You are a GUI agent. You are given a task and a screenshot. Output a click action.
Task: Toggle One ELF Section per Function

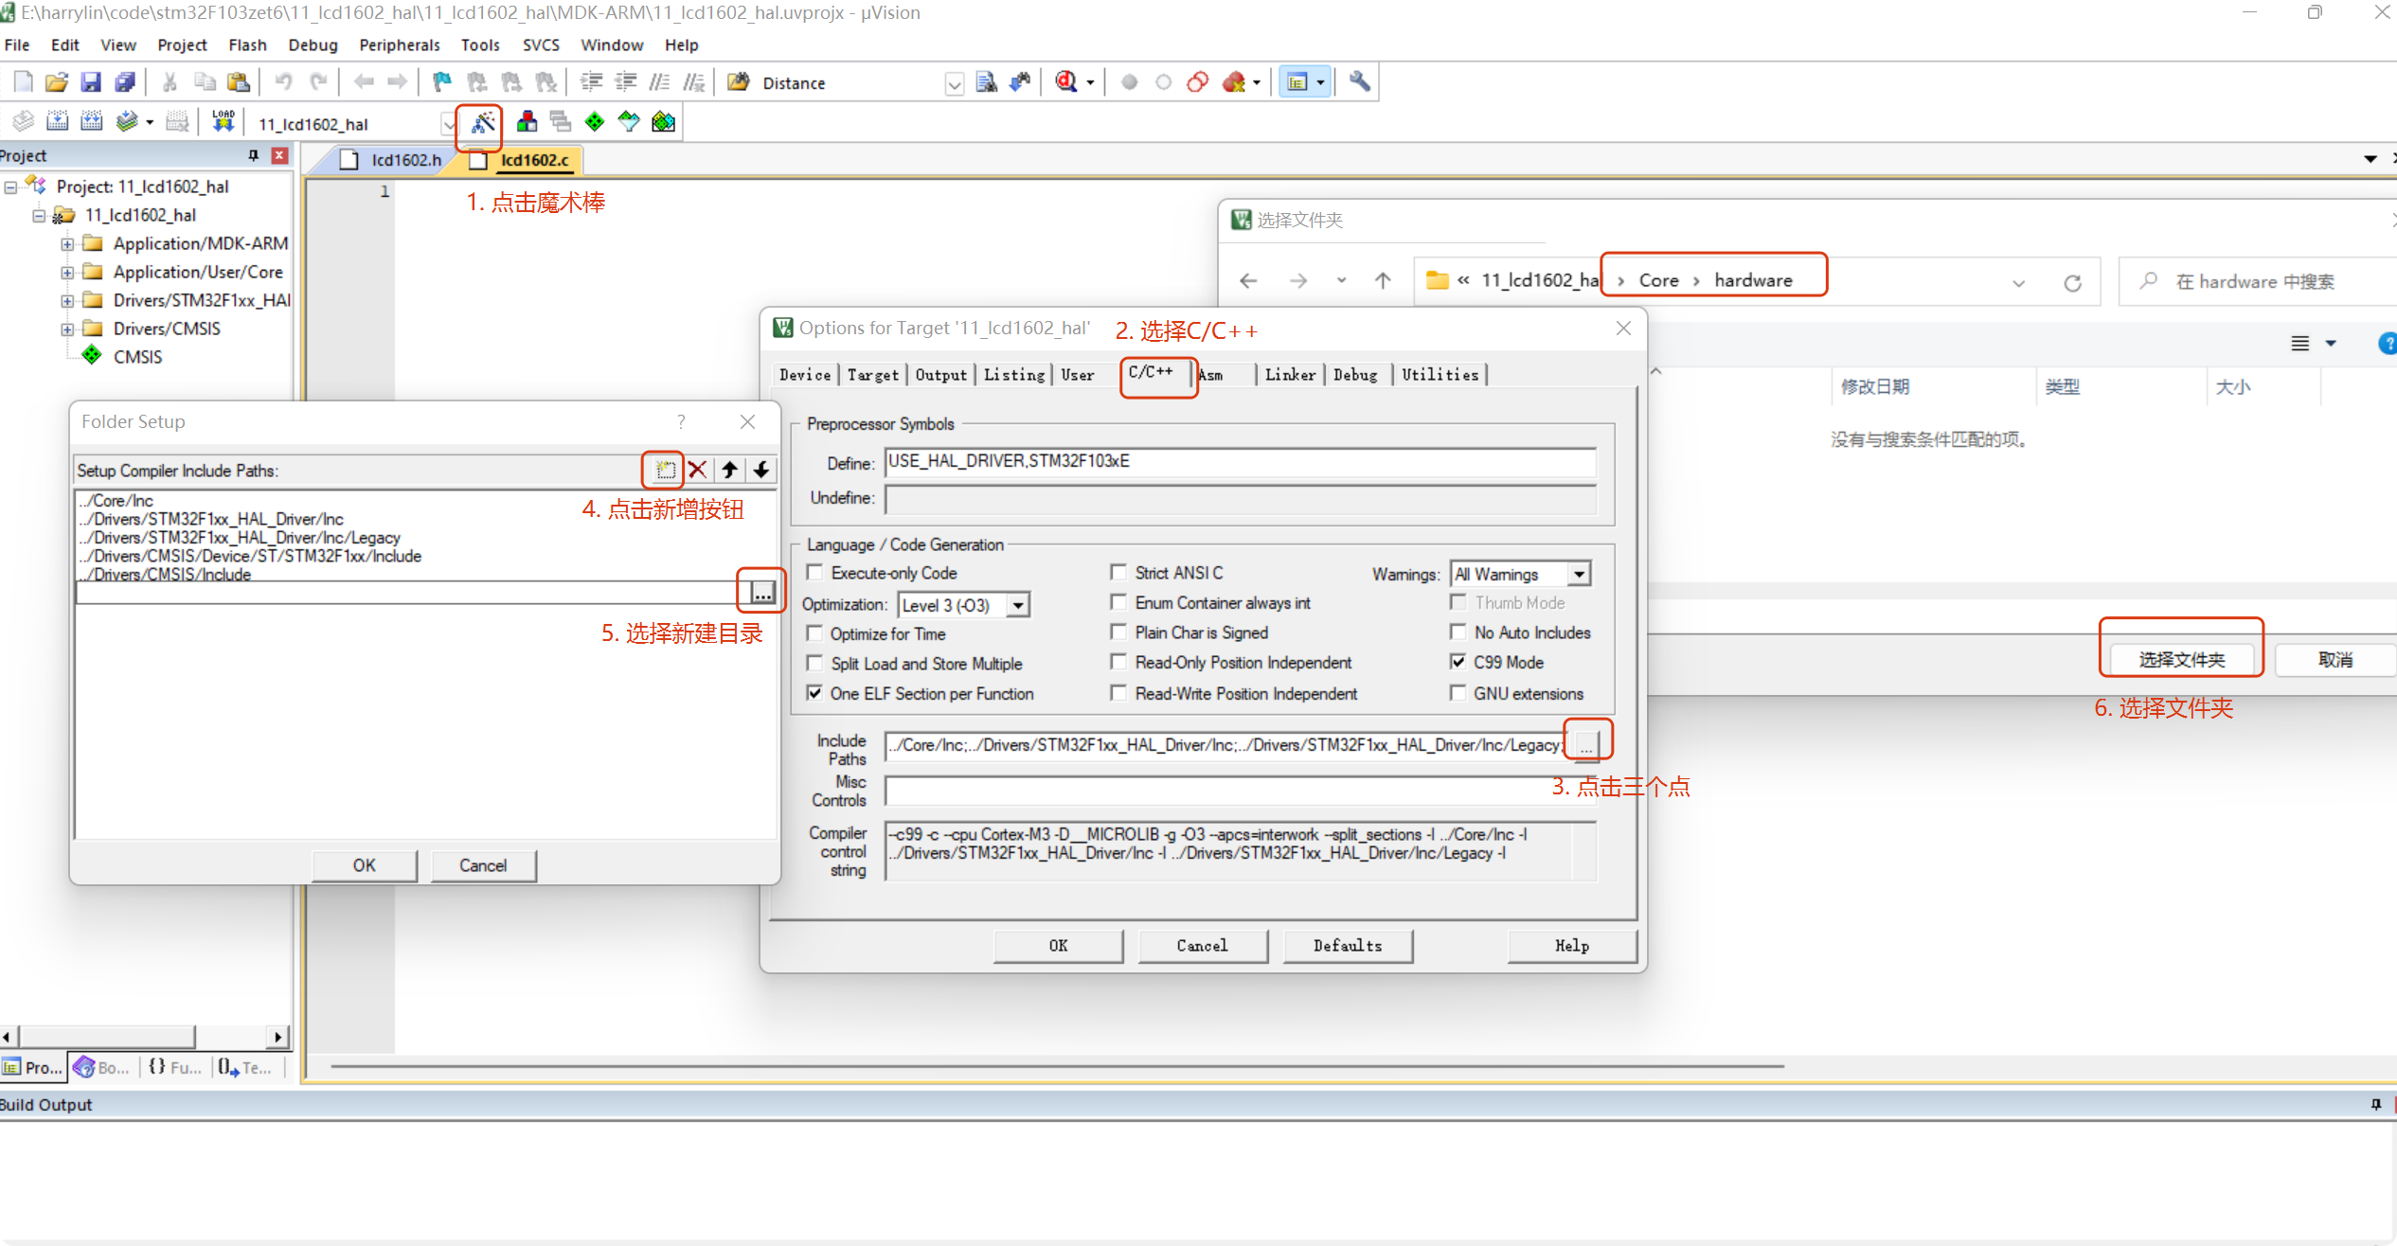pos(814,693)
